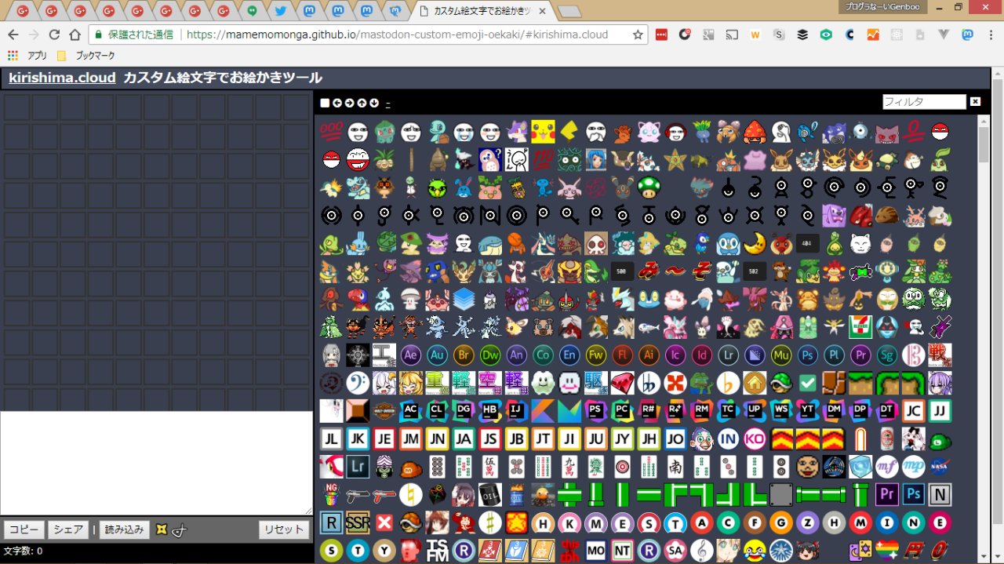1004x564 pixels.
Task: Select the blue JK letter emoji
Action: click(x=358, y=438)
